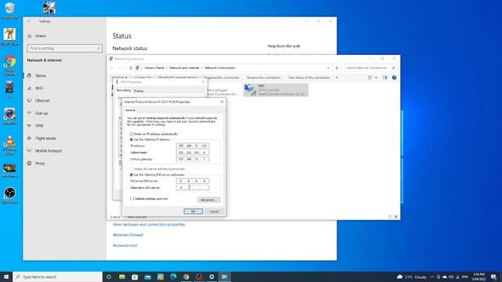Expand address bar history dropdown

tap(328, 68)
